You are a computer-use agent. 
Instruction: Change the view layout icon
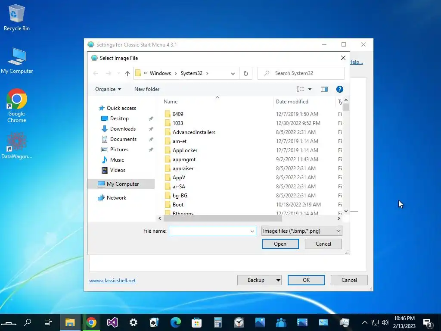(x=300, y=89)
